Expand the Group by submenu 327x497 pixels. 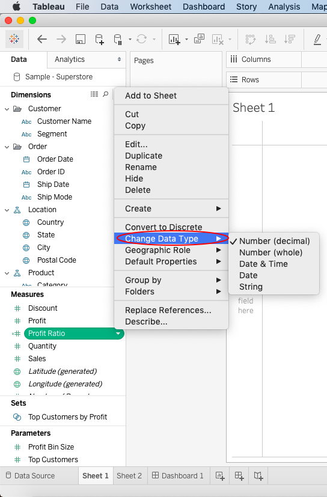[171, 280]
